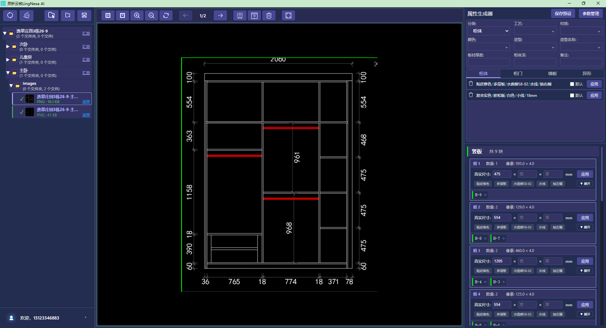Open the 颜色 dropdown
The width and height of the screenshot is (606, 328).
pyautogui.click(x=489, y=47)
